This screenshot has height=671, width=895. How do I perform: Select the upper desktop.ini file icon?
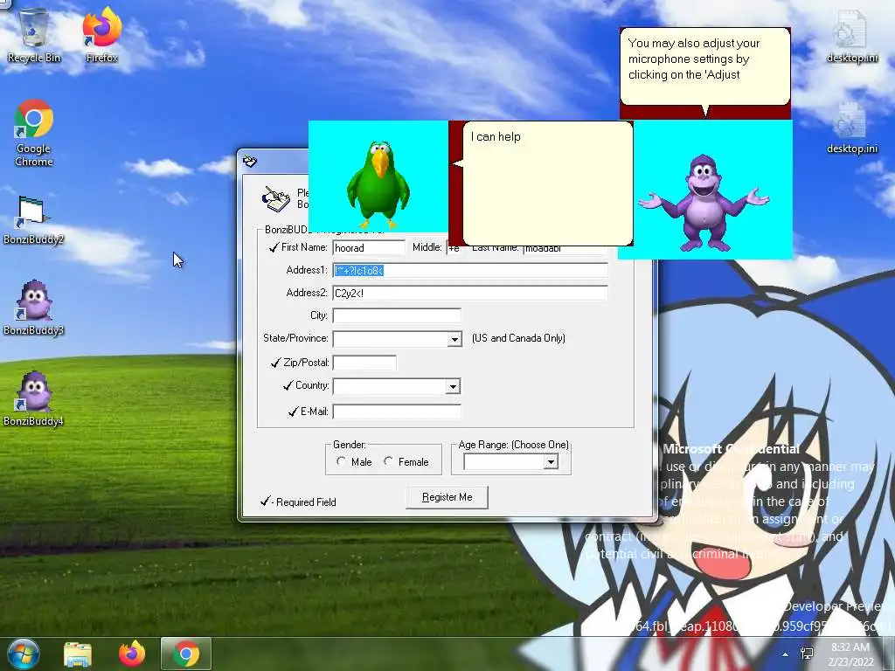(x=852, y=36)
